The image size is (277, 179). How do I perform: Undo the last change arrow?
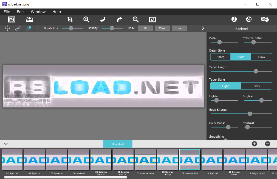pos(103,19)
